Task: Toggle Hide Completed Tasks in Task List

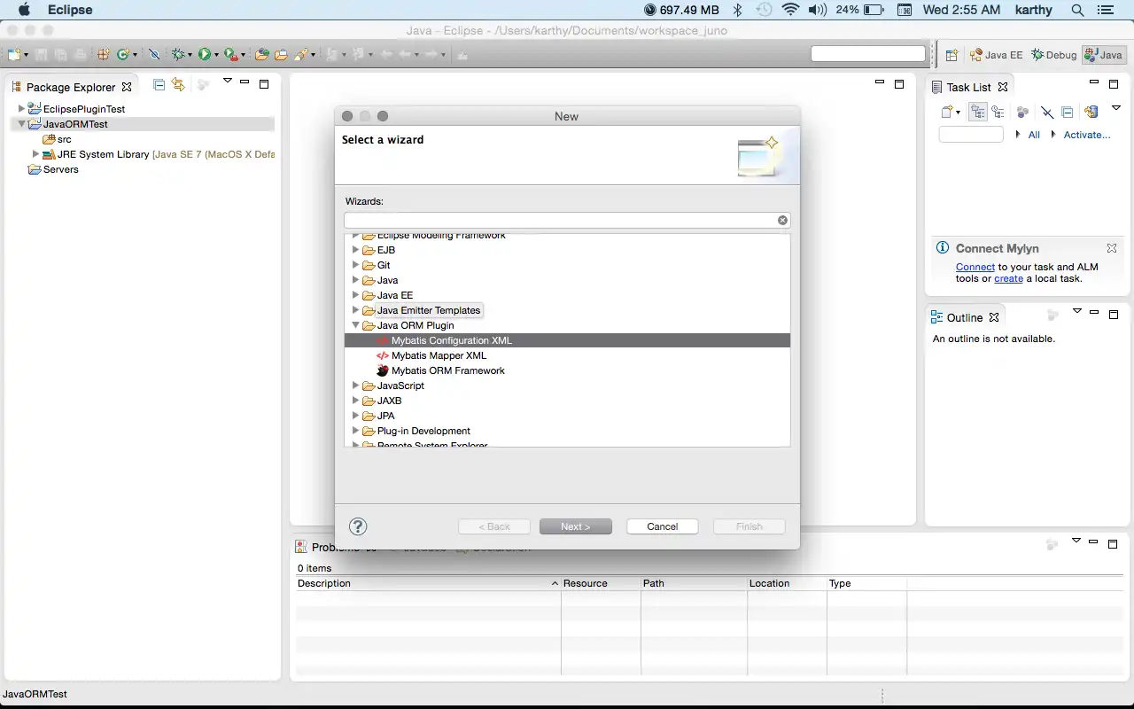Action: pyautogui.click(x=1046, y=112)
